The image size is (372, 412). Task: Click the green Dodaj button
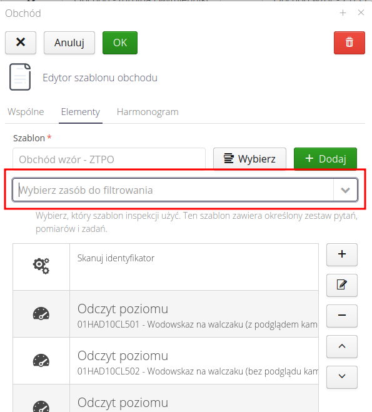click(325, 159)
